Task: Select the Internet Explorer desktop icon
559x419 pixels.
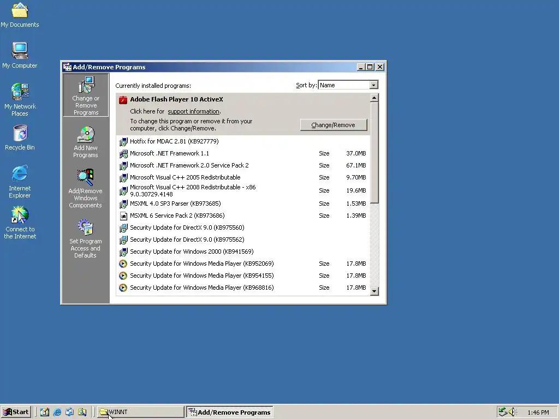Action: 20,181
